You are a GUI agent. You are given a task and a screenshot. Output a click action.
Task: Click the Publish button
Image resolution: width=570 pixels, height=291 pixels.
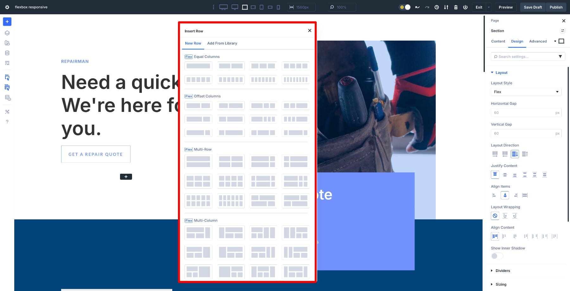coord(556,7)
